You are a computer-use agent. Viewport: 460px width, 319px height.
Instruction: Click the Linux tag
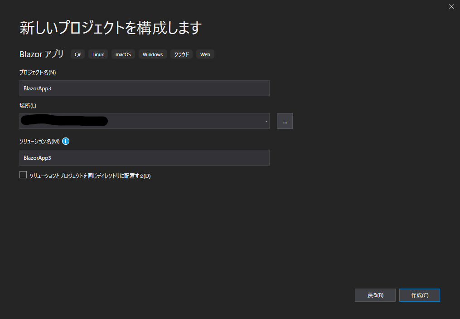coord(98,54)
